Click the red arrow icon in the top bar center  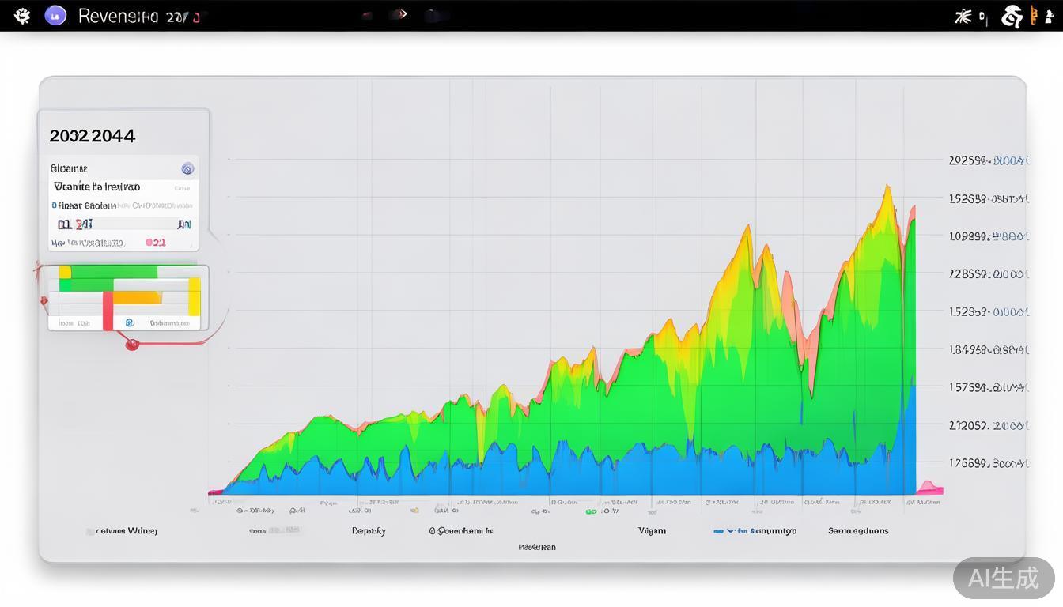401,14
